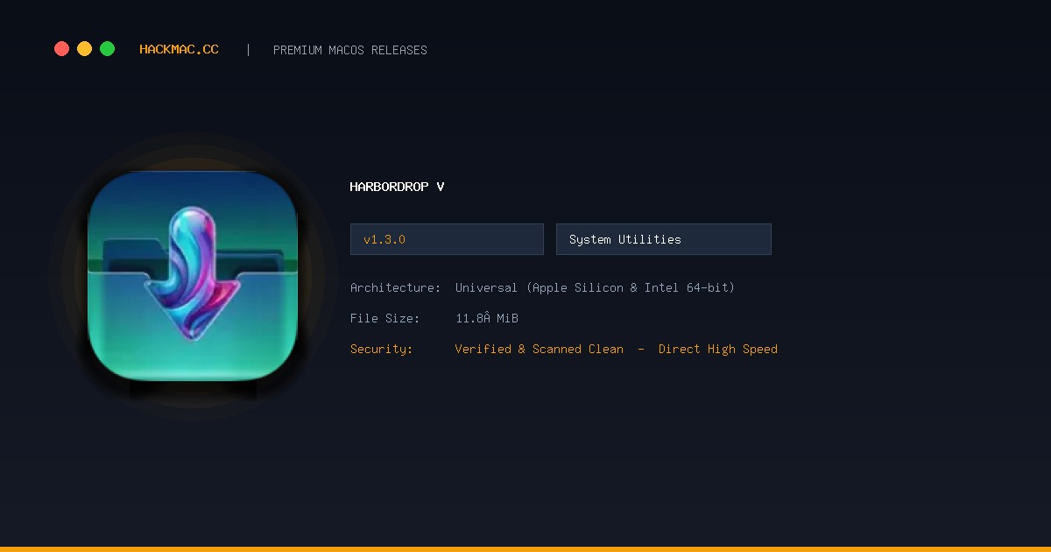Click the yellow minimize dot
The image size is (1051, 552).
(x=84, y=49)
